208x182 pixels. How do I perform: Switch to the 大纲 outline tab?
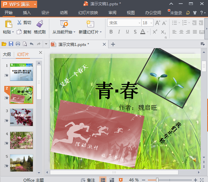7,54
